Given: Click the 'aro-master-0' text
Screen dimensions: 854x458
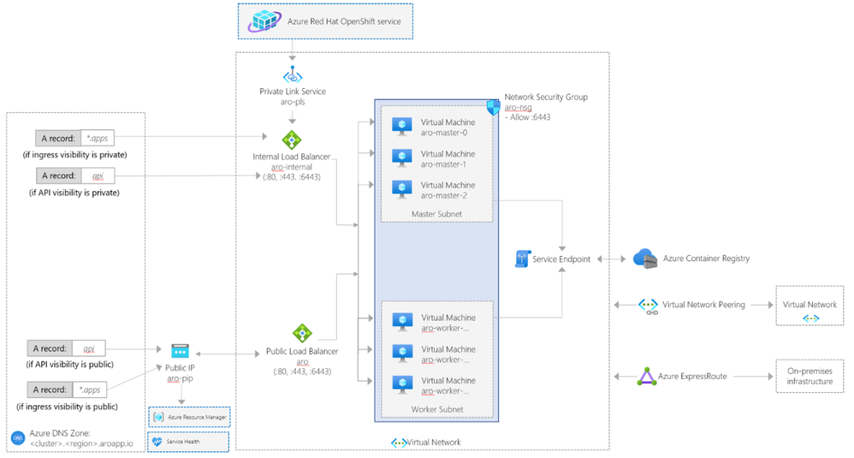Looking at the screenshot, I should (x=444, y=133).
